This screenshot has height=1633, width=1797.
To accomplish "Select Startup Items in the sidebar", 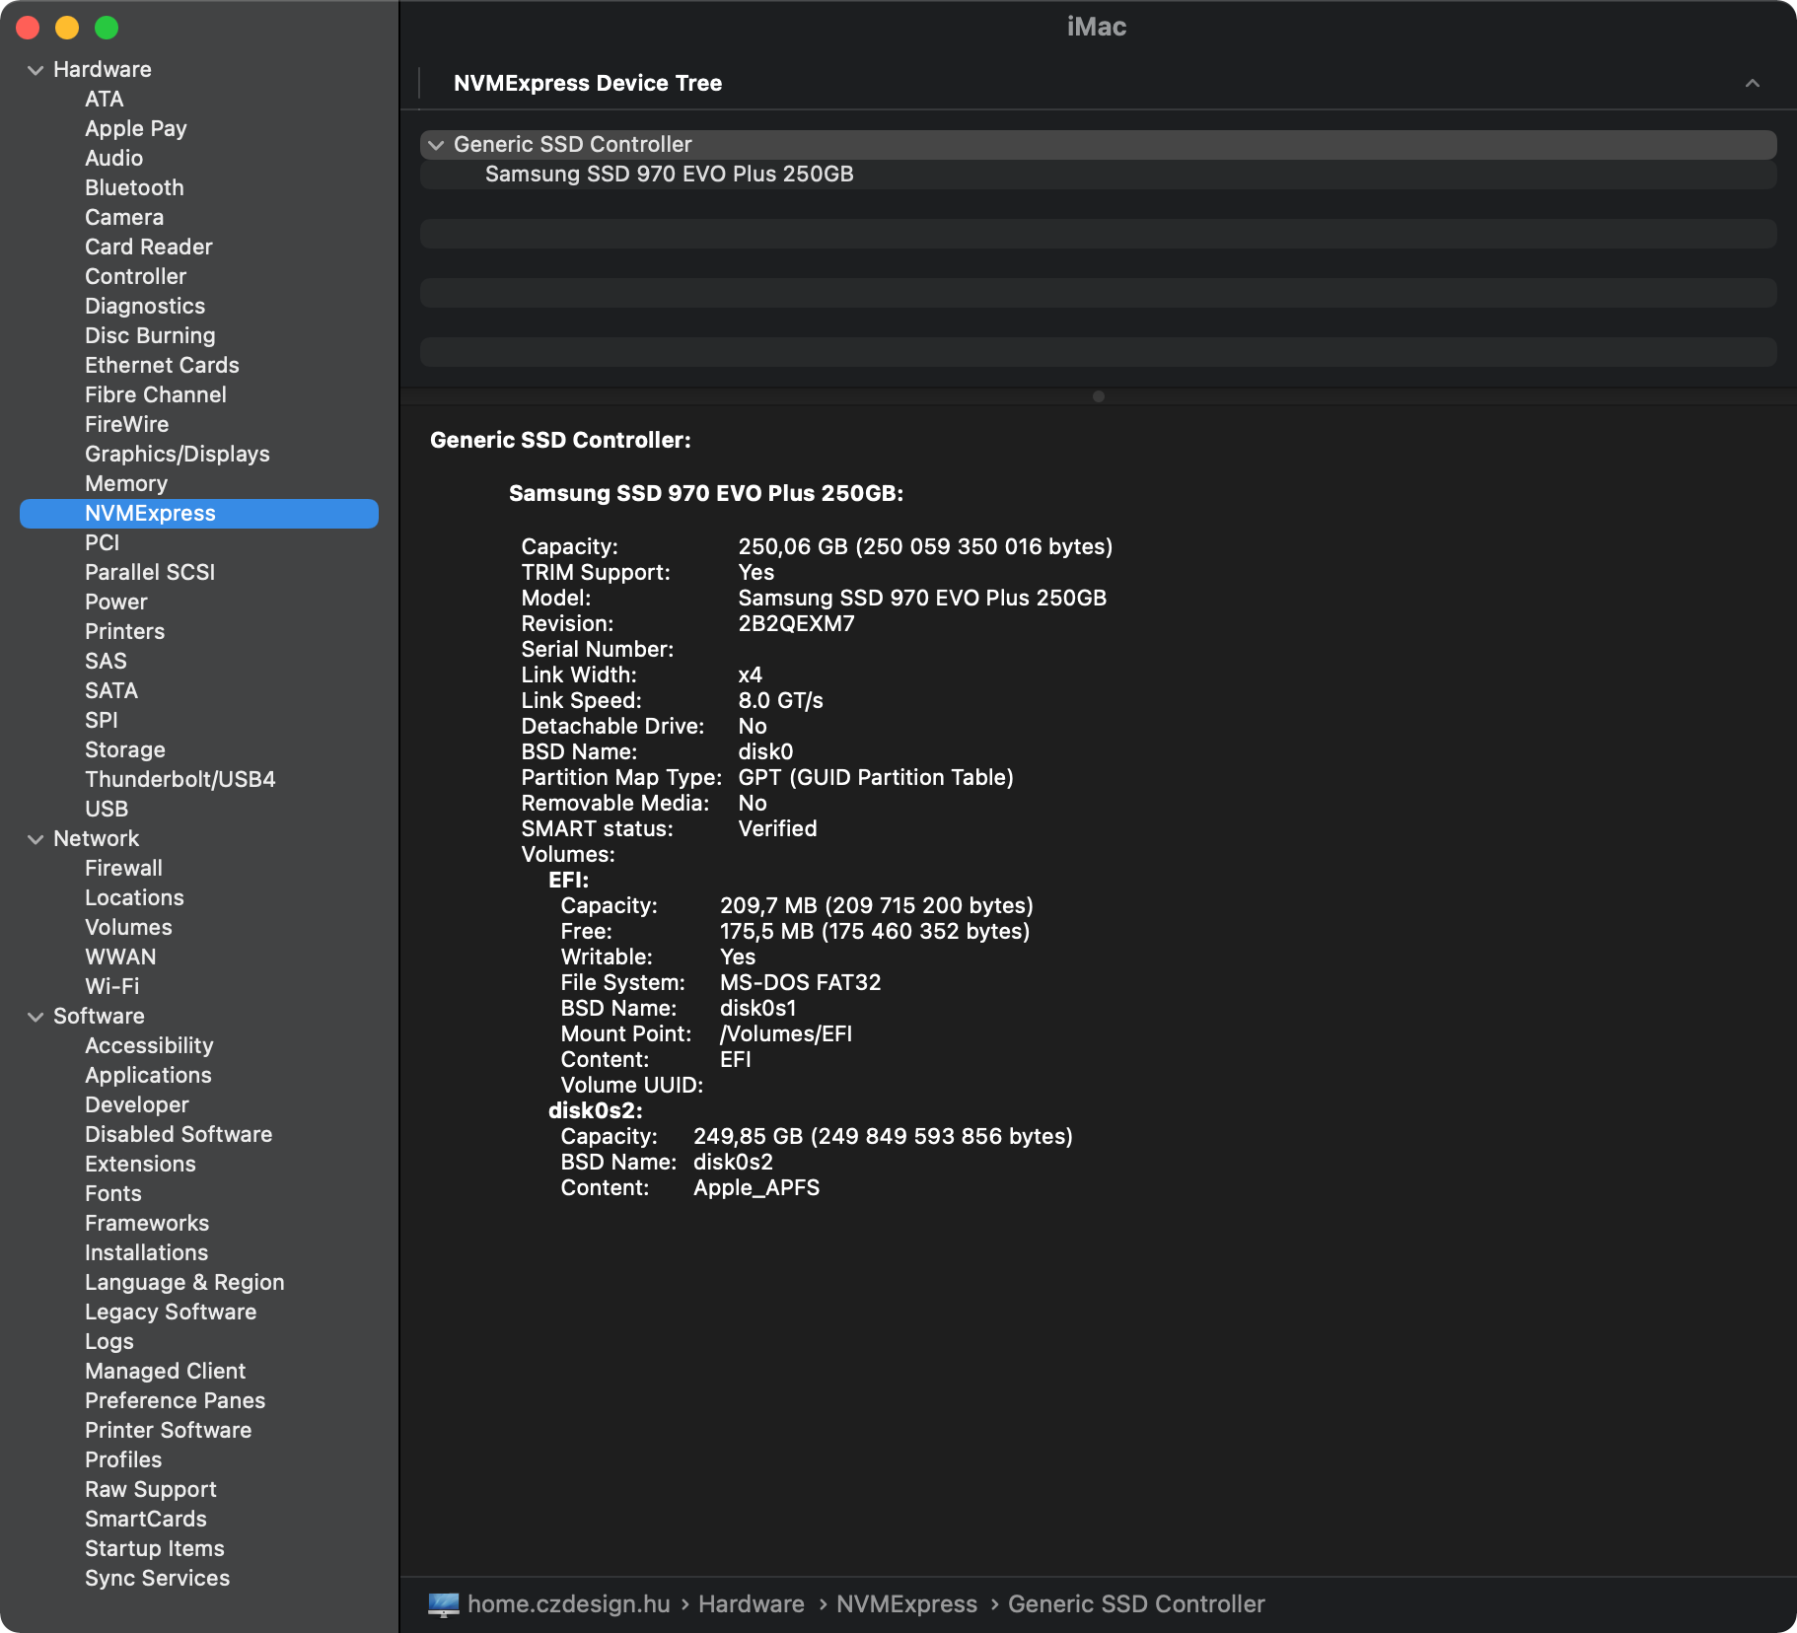I will tap(155, 1549).
